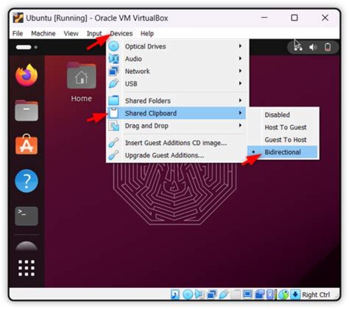349x309 pixels.
Task: Expand the Optical Drives submenu arrow
Action: click(240, 46)
